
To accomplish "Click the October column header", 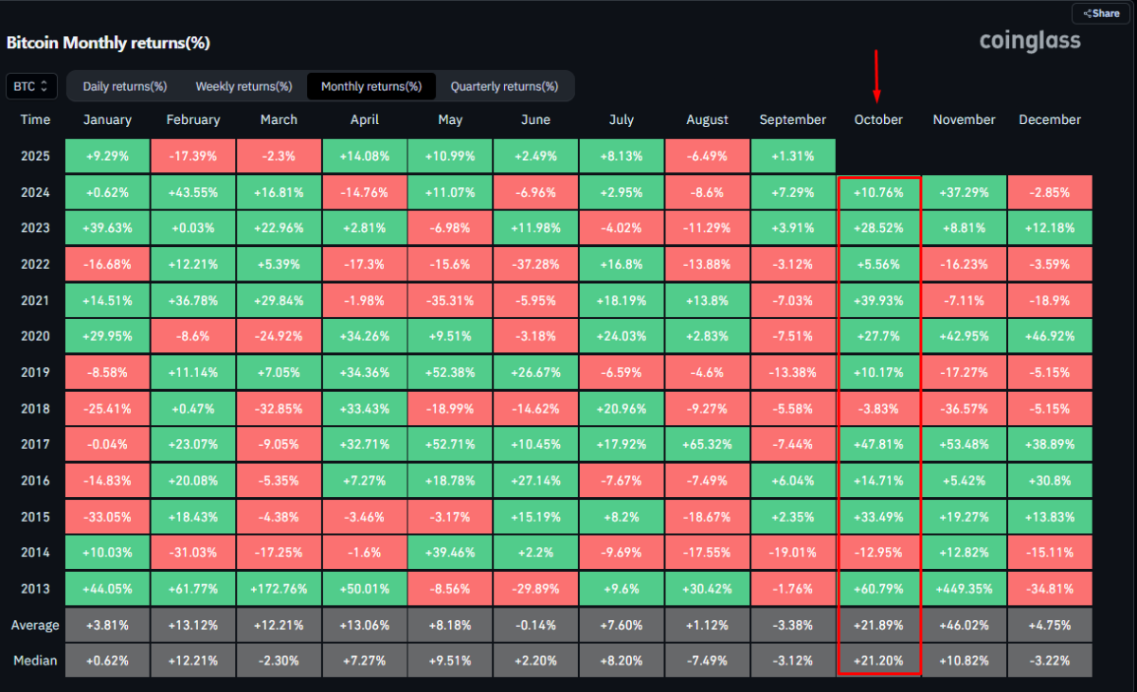I will pos(878,119).
